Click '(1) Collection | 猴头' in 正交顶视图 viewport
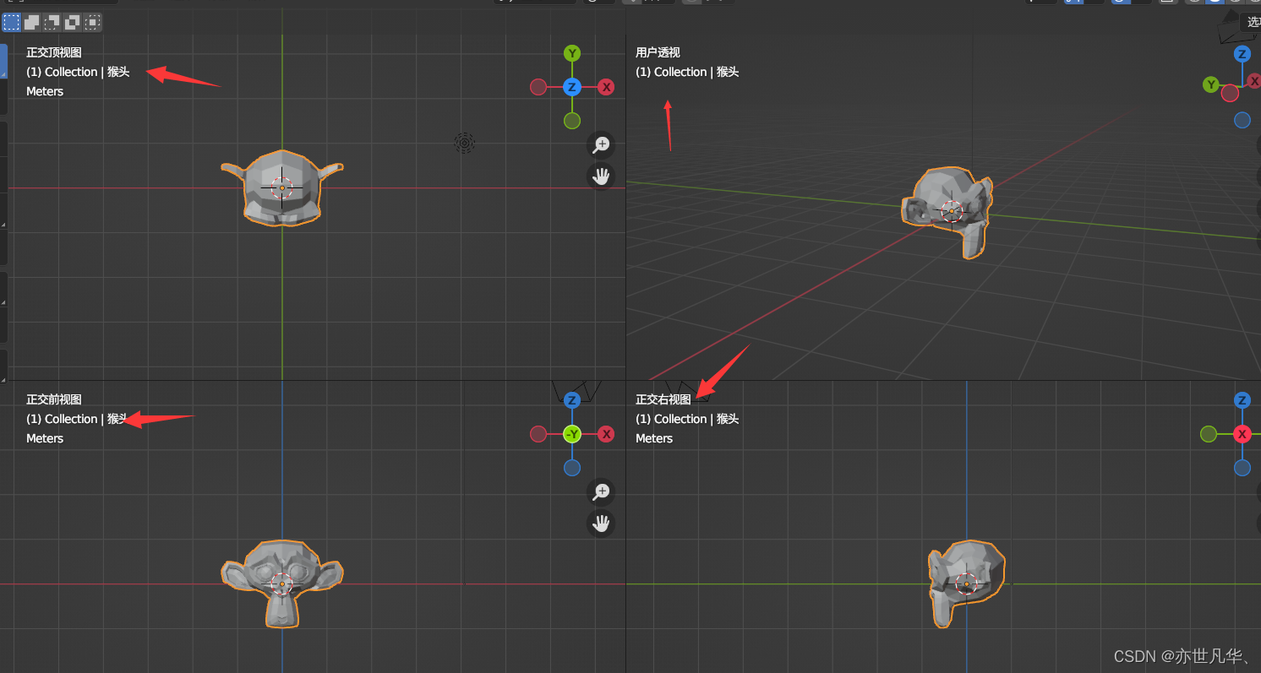Image resolution: width=1261 pixels, height=673 pixels. click(78, 72)
